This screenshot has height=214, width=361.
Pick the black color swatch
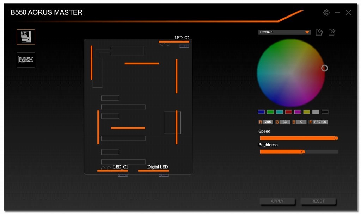pyautogui.click(x=325, y=112)
